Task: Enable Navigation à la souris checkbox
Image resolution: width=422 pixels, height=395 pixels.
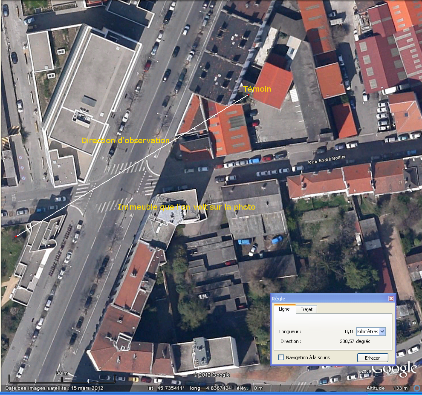Action: point(281,358)
